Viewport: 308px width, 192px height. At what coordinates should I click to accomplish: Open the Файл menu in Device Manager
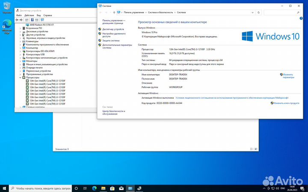pos(19,15)
